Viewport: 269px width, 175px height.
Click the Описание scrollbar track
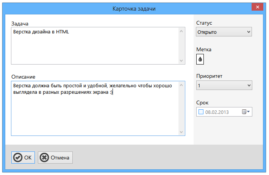pos(181,109)
